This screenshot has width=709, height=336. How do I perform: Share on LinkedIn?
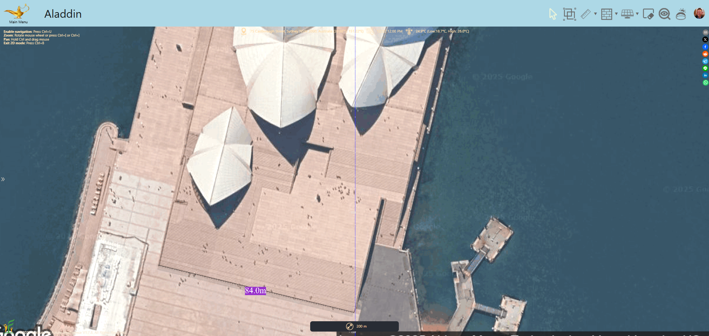point(705,75)
